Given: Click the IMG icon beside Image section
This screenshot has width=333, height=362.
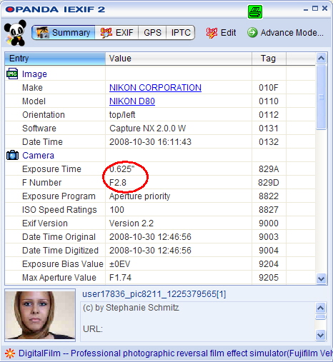Looking at the screenshot, I should (x=12, y=74).
